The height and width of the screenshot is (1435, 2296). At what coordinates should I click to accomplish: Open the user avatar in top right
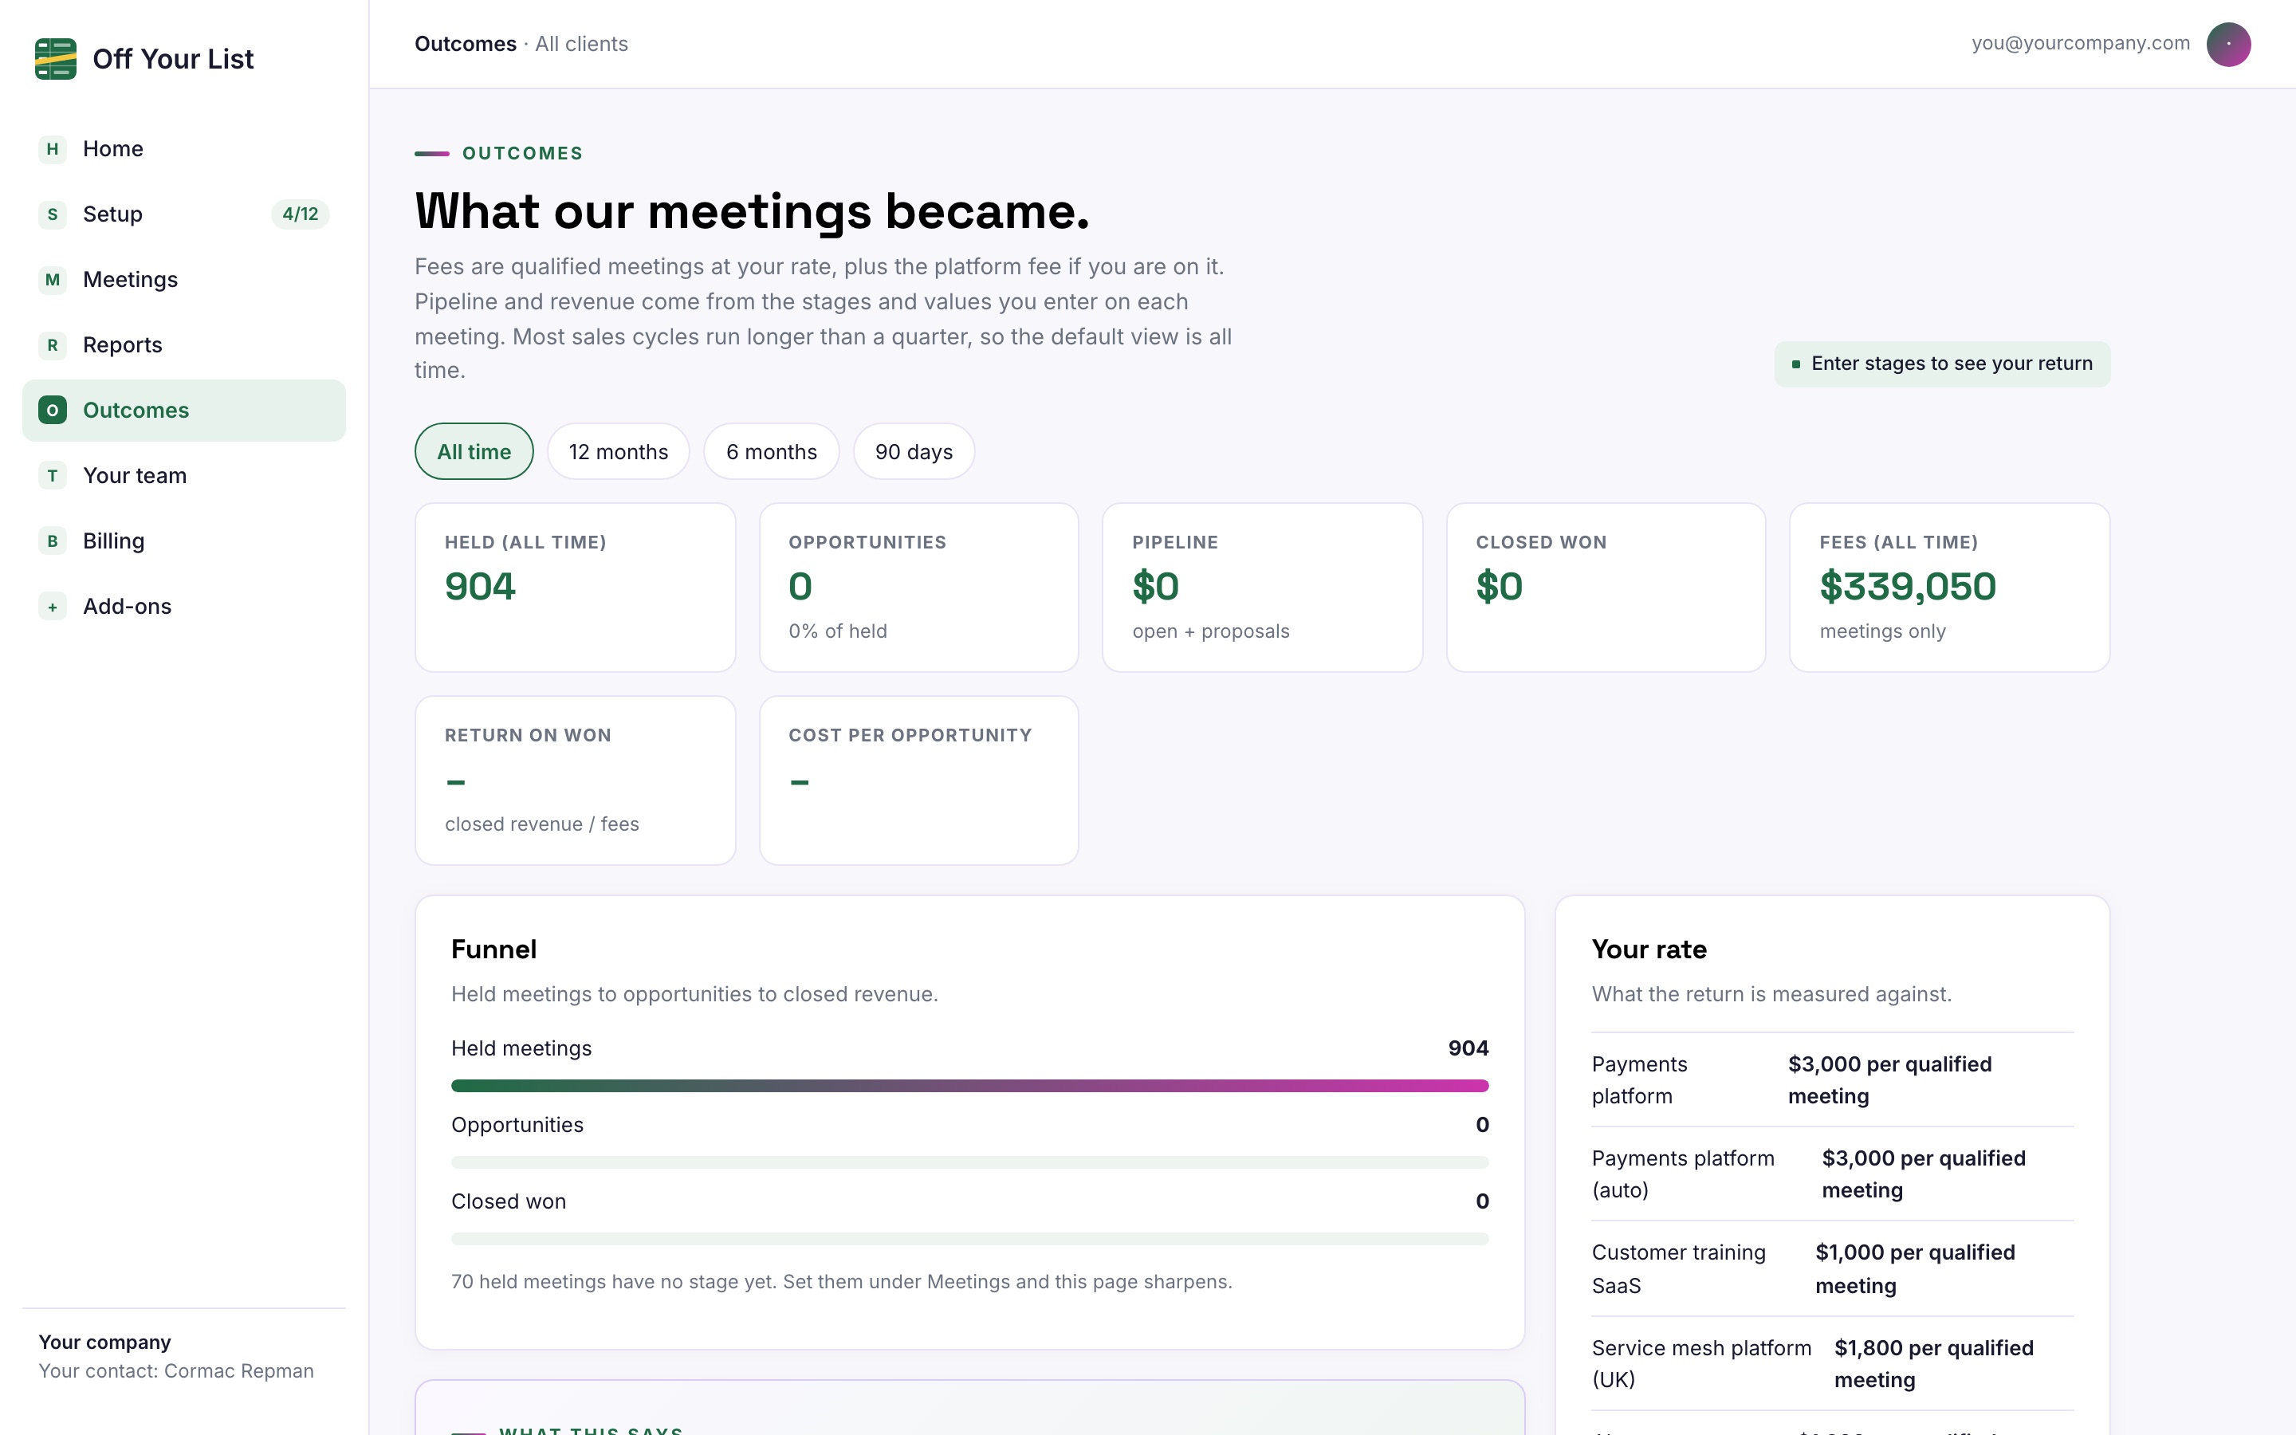(2227, 45)
